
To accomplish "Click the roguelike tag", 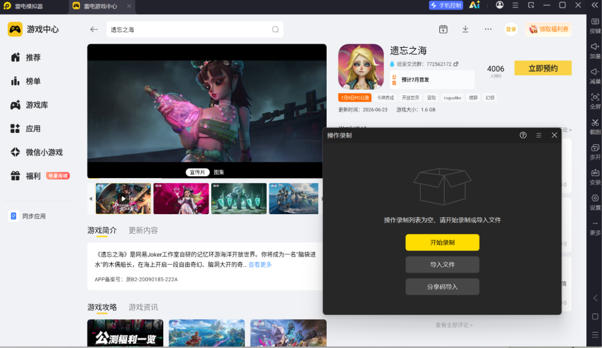I will coord(452,98).
